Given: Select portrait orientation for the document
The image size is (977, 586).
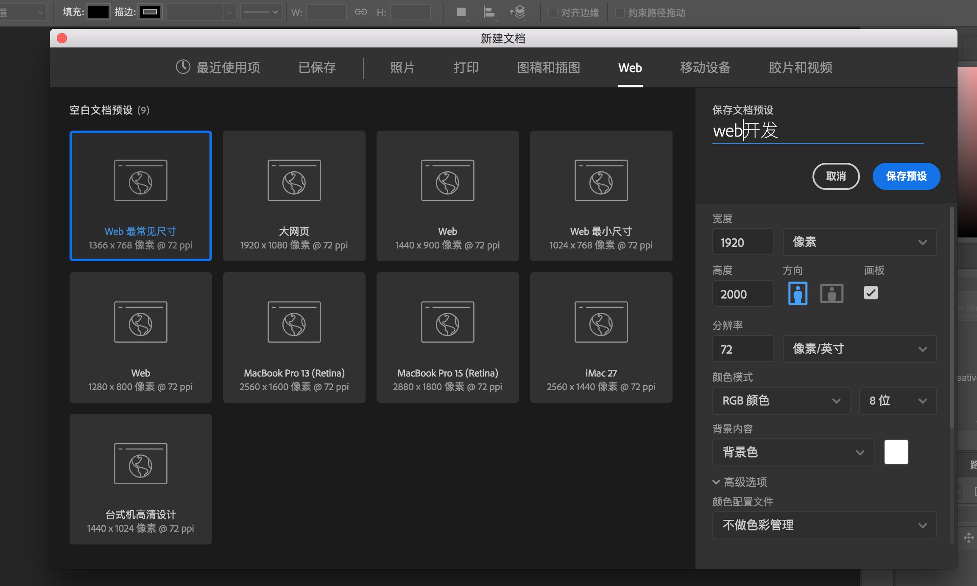Looking at the screenshot, I should [797, 293].
